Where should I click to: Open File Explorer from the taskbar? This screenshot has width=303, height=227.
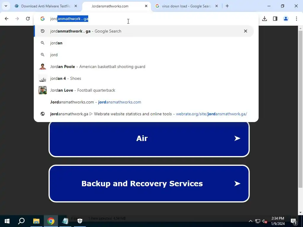36,221
